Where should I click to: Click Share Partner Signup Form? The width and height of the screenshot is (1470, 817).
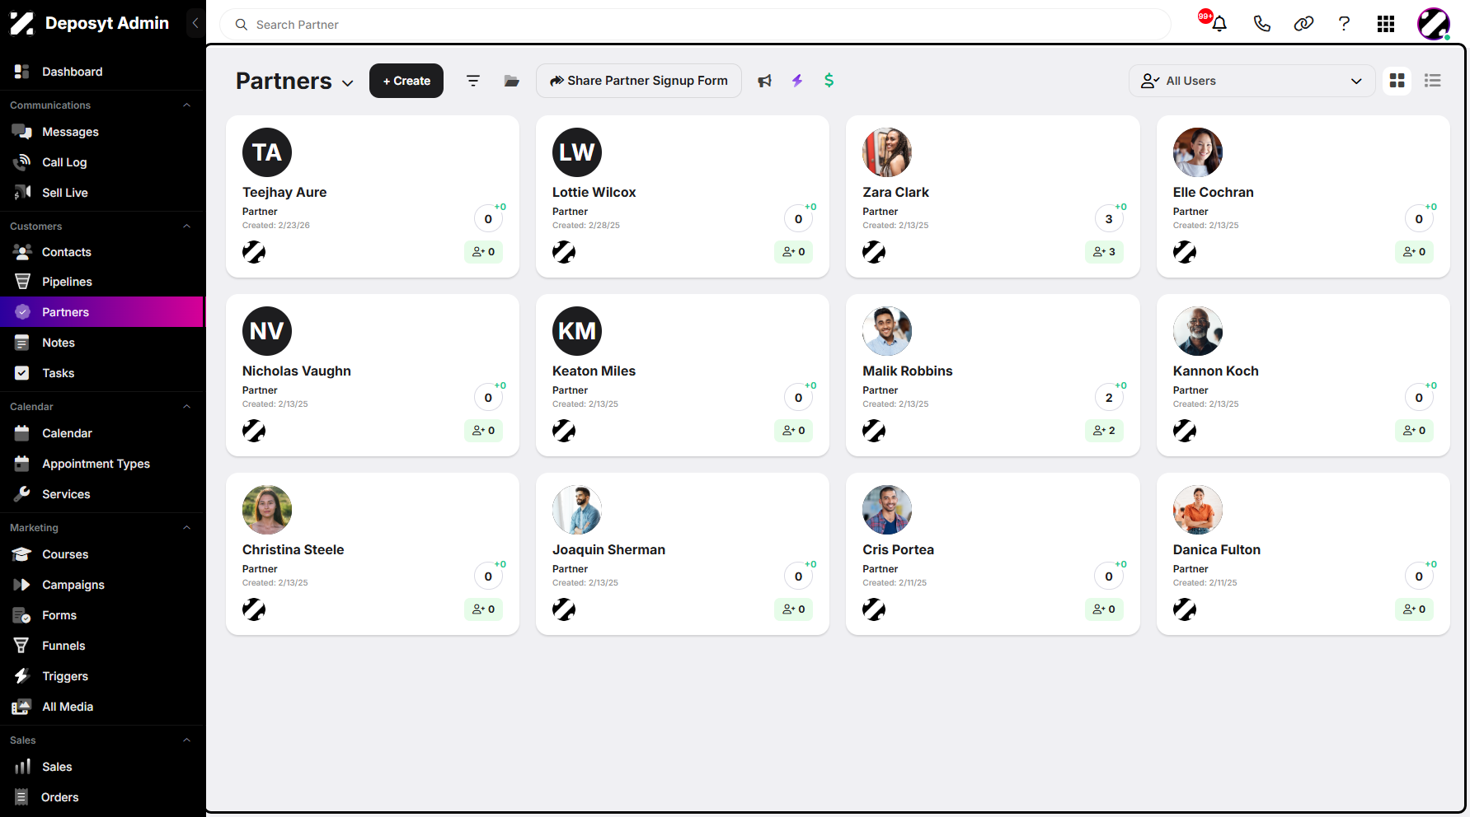(x=639, y=81)
